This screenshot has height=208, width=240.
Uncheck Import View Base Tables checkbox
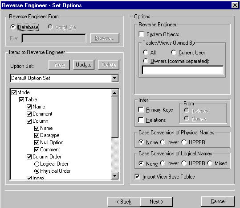(137, 177)
